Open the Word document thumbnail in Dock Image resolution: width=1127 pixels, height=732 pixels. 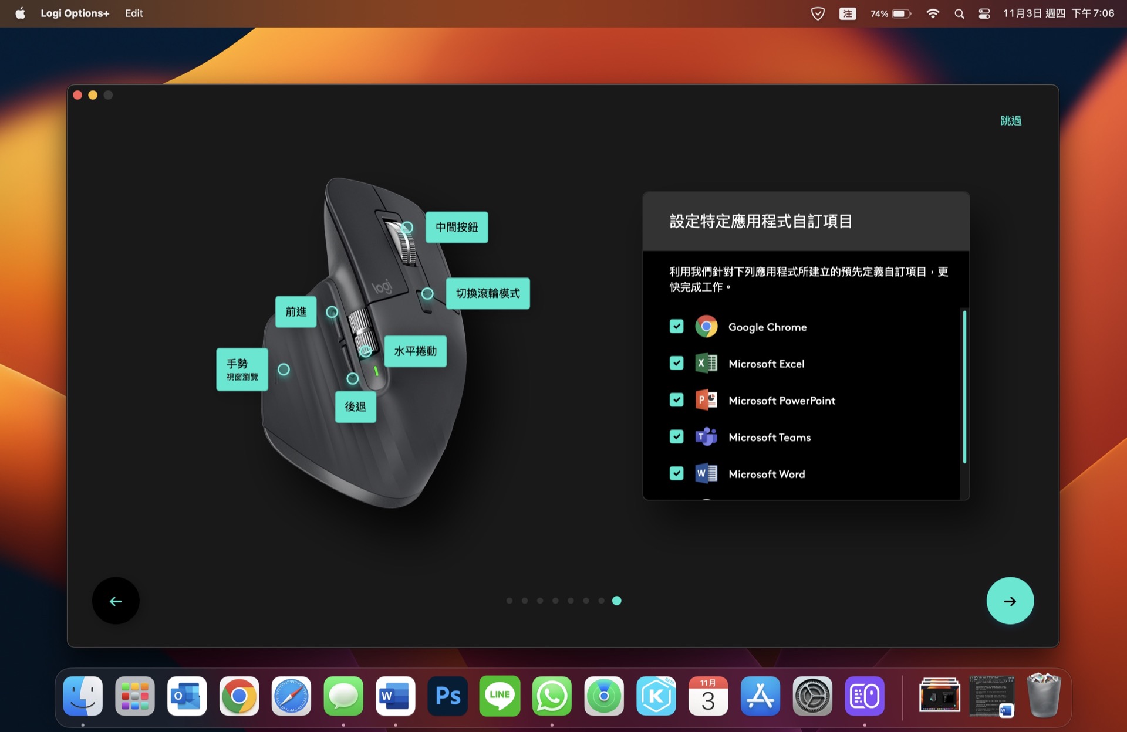click(x=991, y=696)
